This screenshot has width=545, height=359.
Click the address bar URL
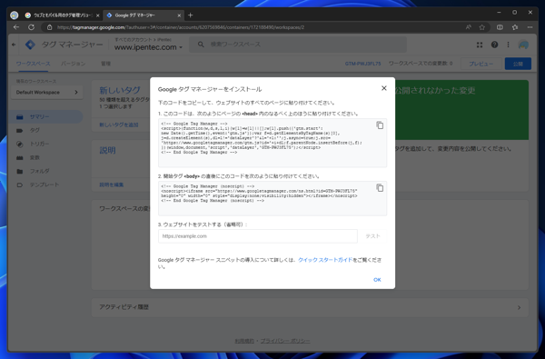click(x=181, y=27)
